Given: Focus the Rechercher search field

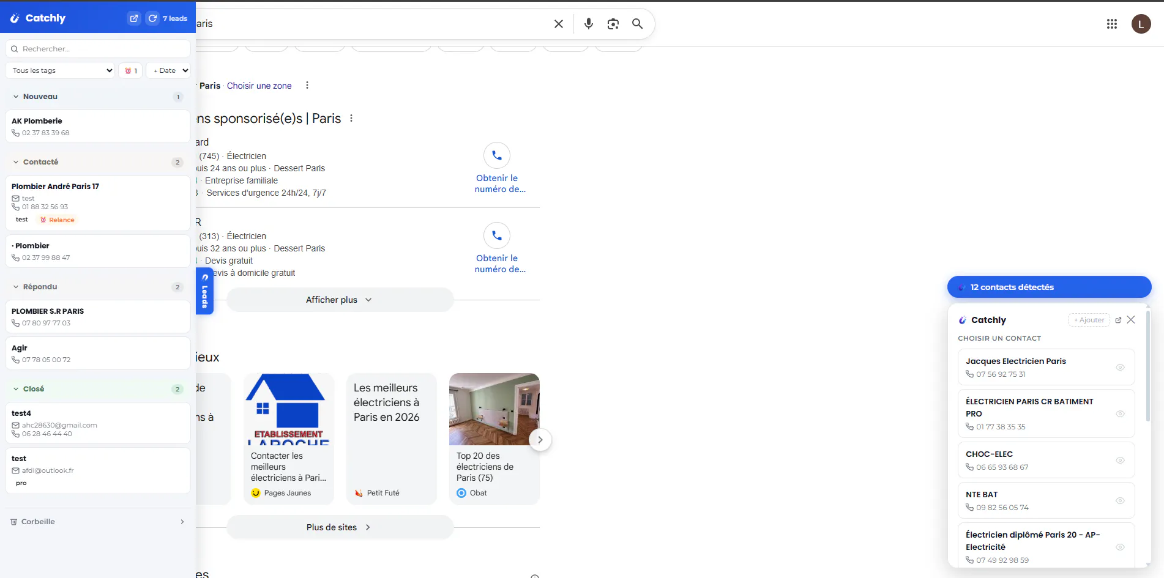Looking at the screenshot, I should tap(98, 49).
